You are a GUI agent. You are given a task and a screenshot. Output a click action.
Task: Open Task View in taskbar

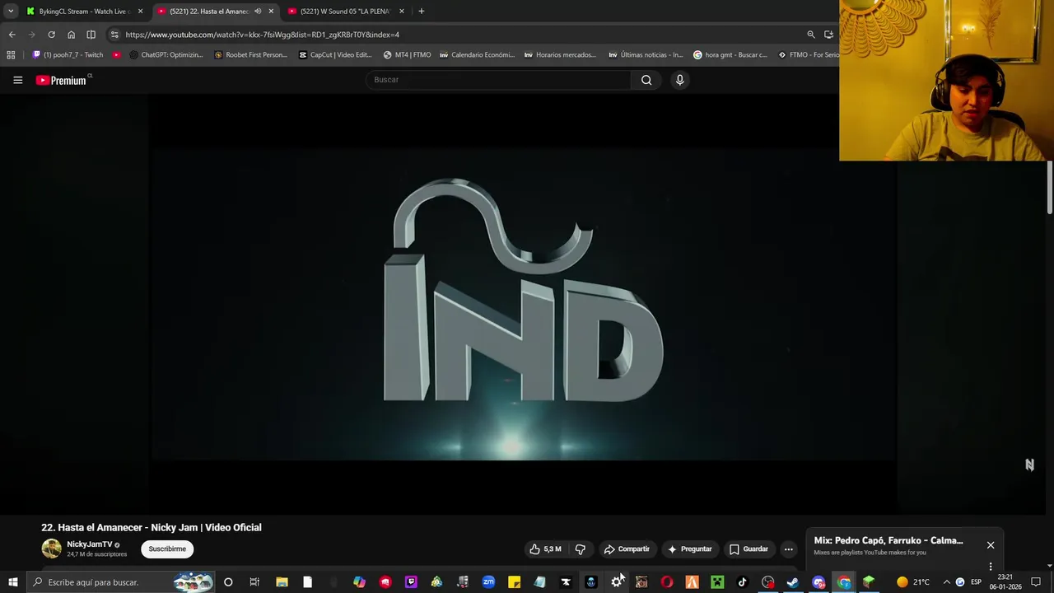[x=254, y=582]
